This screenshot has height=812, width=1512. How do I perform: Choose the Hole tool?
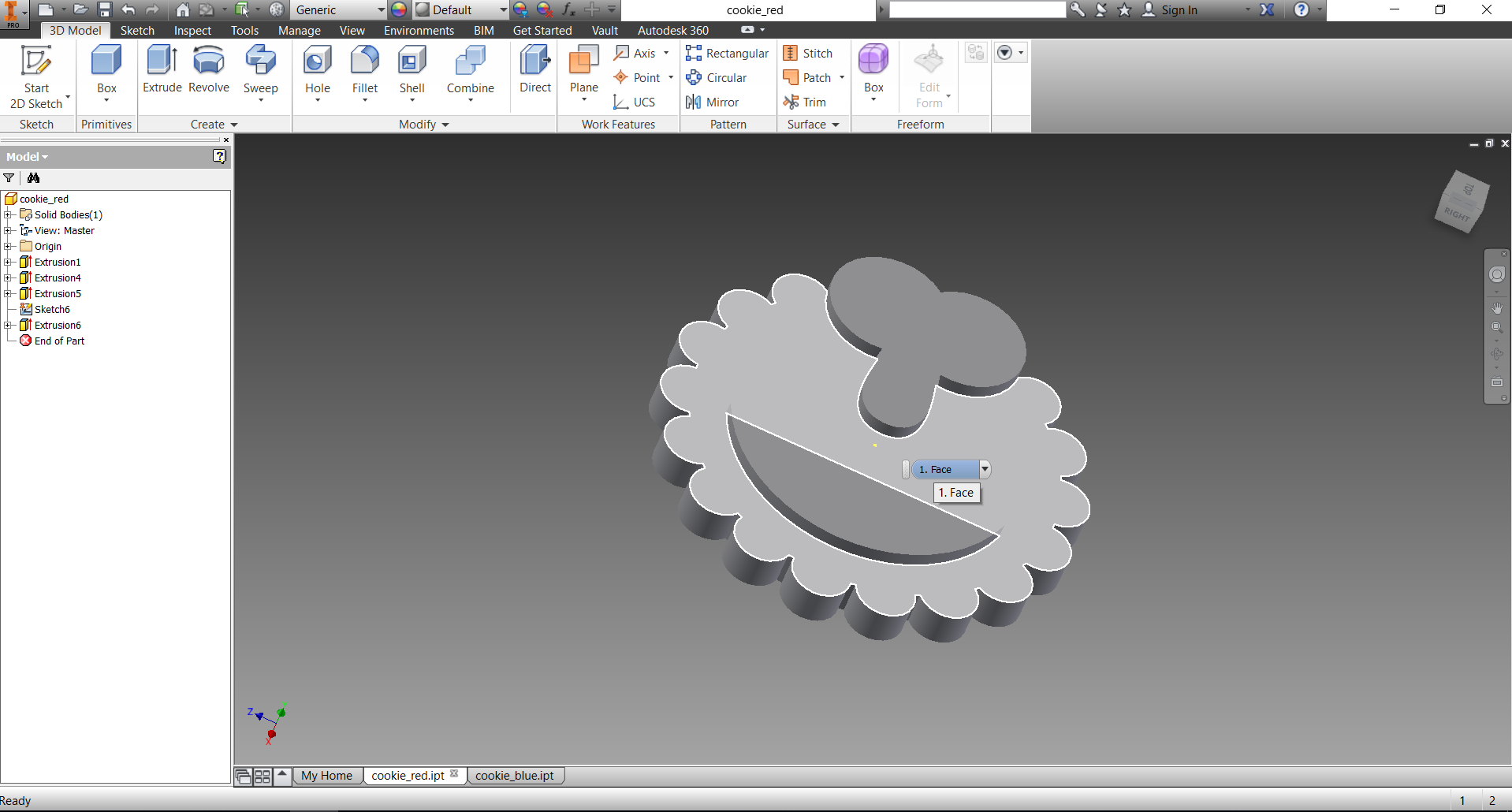click(x=317, y=69)
